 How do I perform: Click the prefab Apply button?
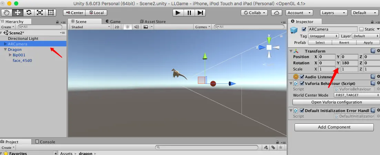[368, 42]
